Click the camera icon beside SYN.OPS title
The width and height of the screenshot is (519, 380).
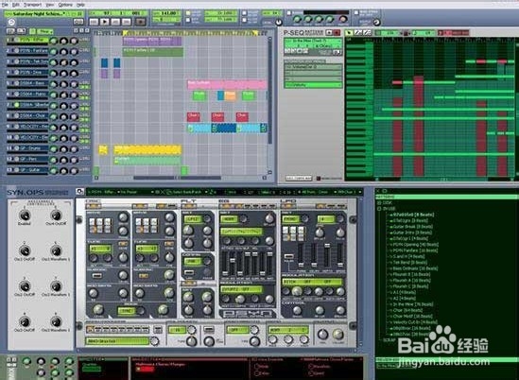tap(79, 192)
